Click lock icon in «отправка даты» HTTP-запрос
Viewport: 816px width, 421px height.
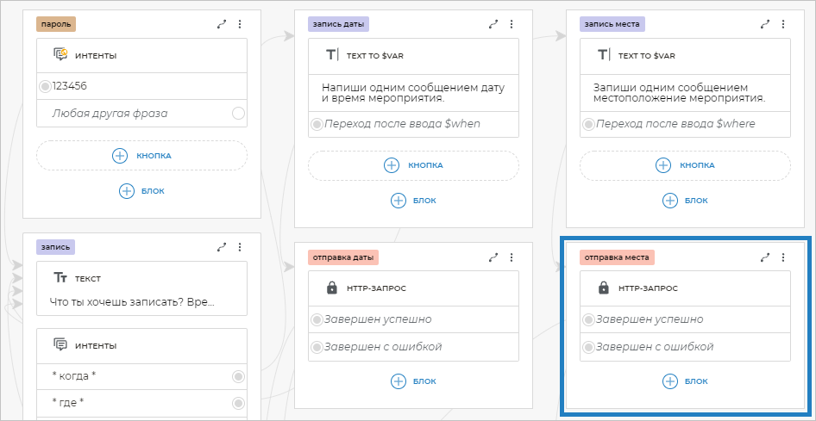(332, 288)
